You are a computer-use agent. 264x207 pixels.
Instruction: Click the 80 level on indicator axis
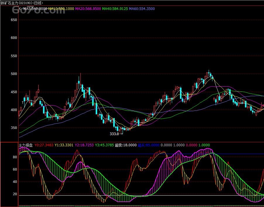coord(15,157)
